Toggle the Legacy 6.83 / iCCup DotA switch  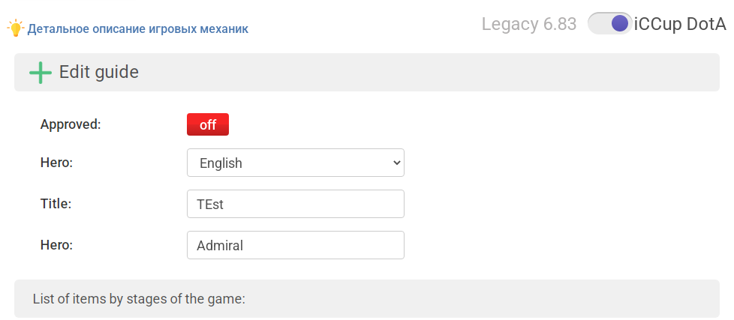click(x=609, y=23)
